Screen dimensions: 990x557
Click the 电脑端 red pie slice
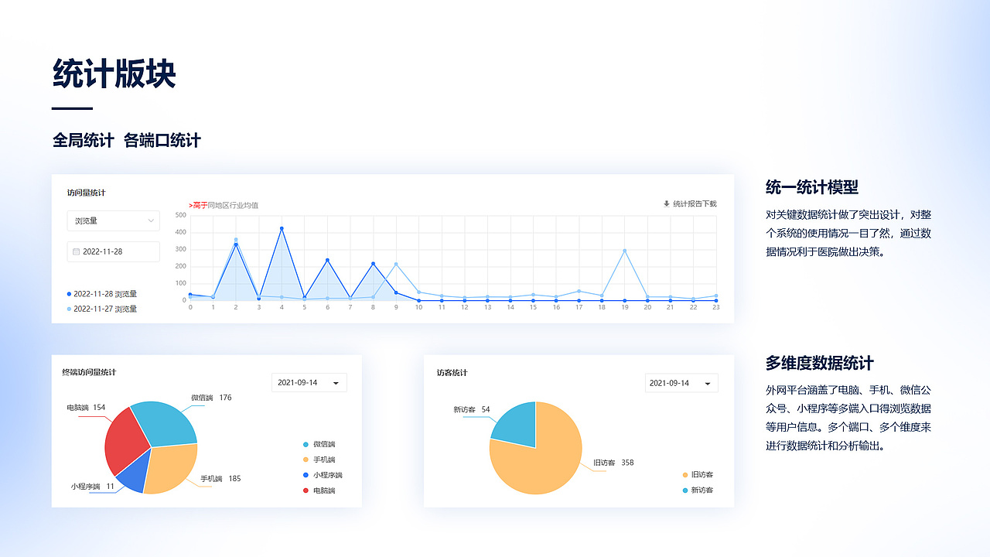[x=125, y=441]
